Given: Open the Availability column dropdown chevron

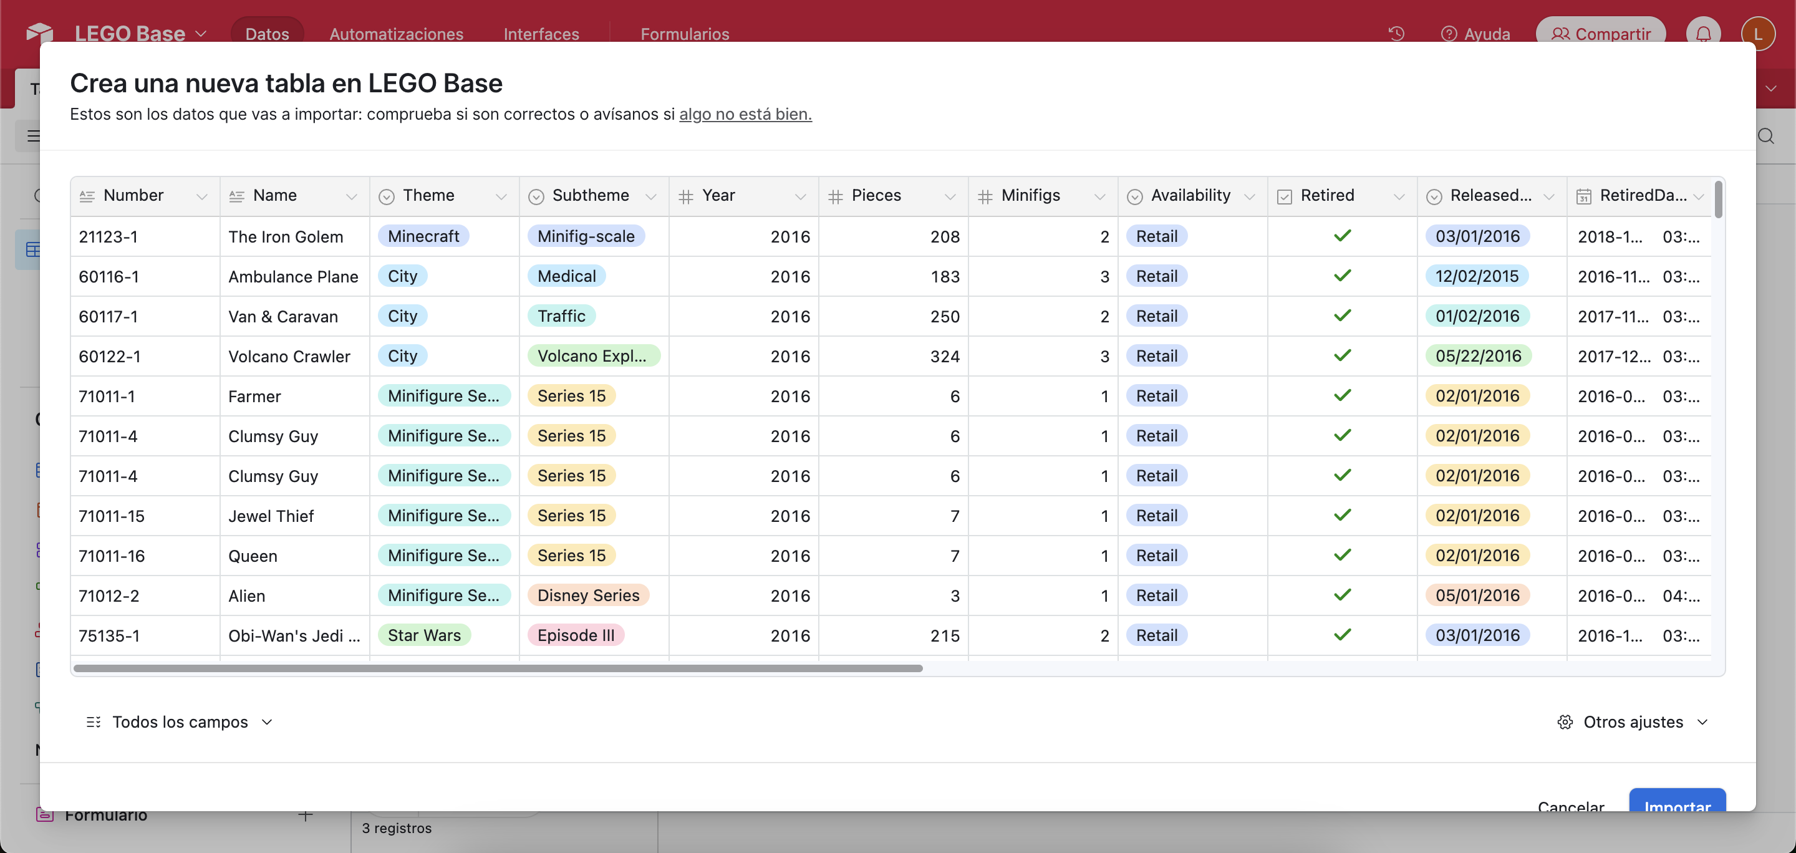Looking at the screenshot, I should coord(1249,196).
